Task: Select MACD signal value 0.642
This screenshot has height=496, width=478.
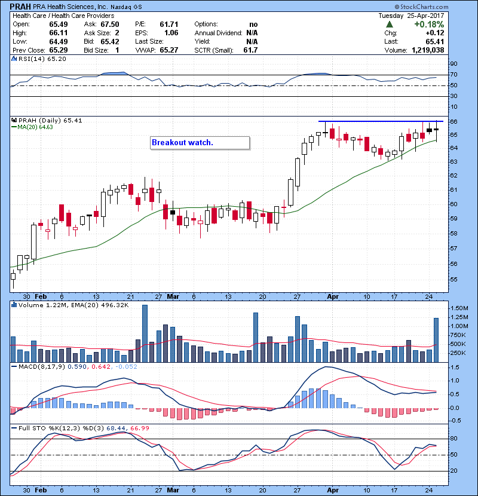Action: click(101, 367)
